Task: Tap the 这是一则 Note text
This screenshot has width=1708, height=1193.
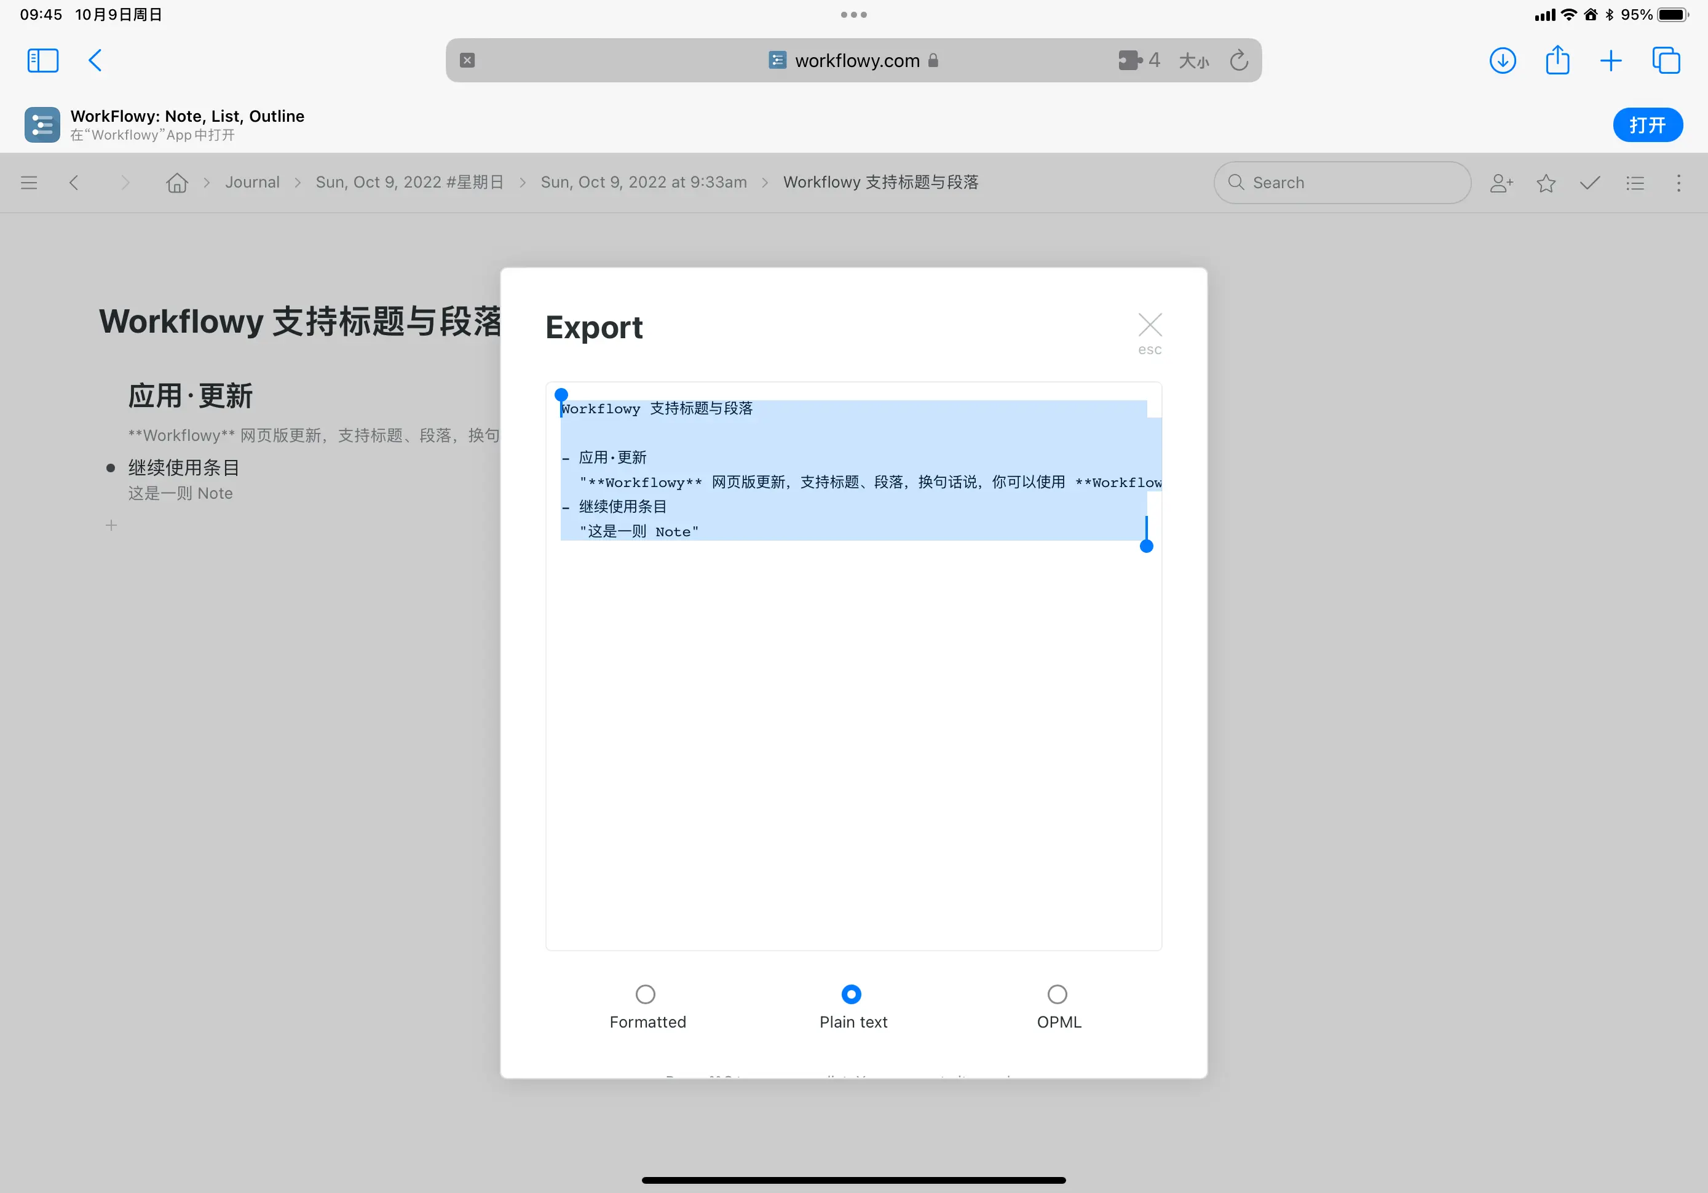Action: (180, 493)
